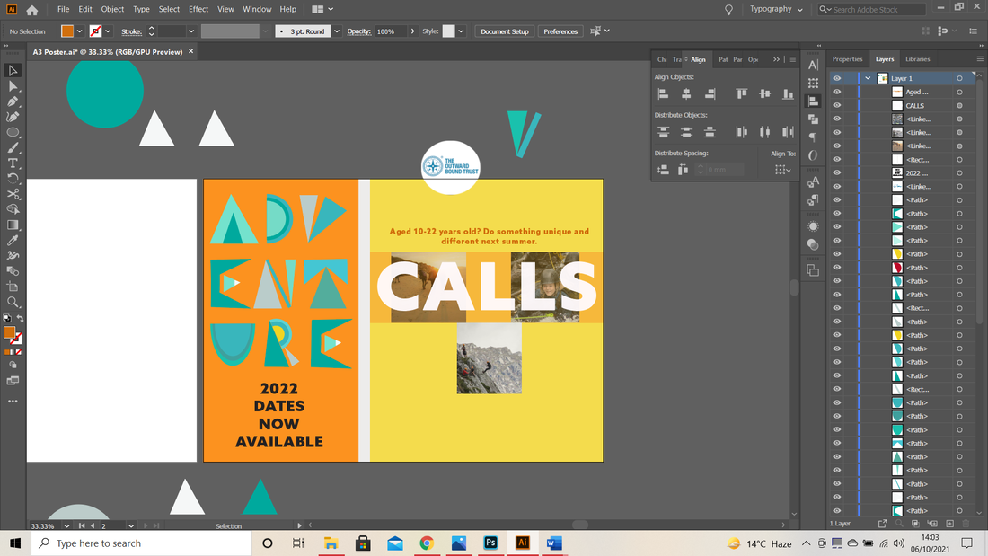988x556 pixels.
Task: Click Horizontal Distribute Left icon
Action: tap(741, 132)
